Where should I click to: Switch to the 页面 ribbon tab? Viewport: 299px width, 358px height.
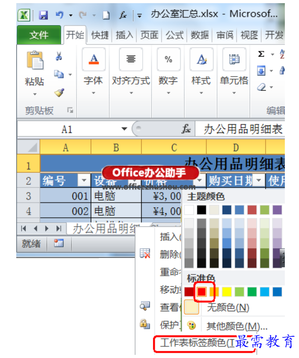click(149, 35)
